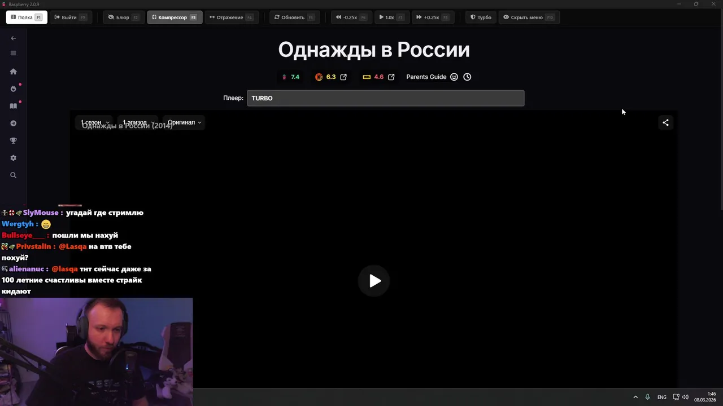
Task: Click the Kinopoisk 6.3 rating
Action: 326,77
